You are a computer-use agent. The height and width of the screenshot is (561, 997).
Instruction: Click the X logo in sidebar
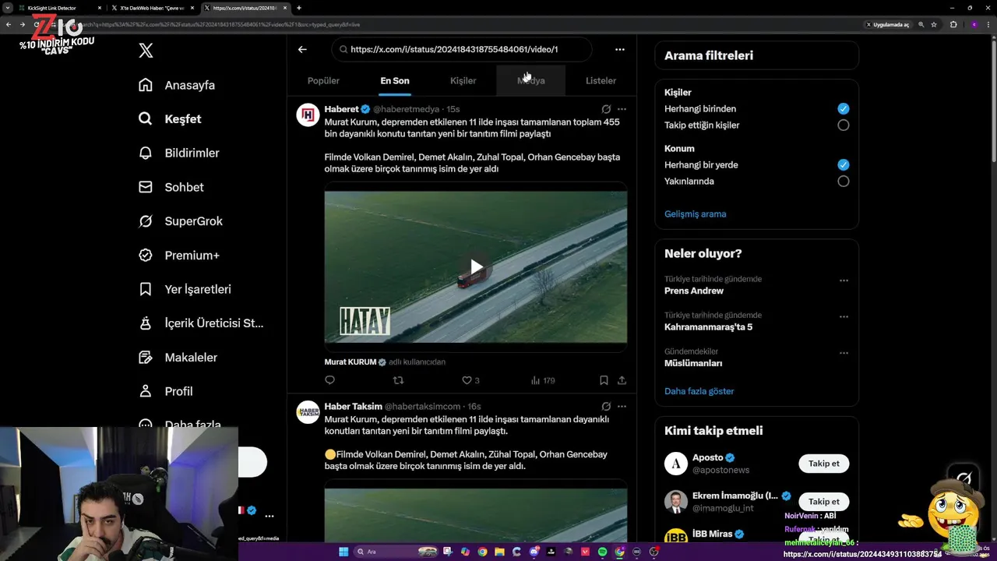[x=146, y=51]
